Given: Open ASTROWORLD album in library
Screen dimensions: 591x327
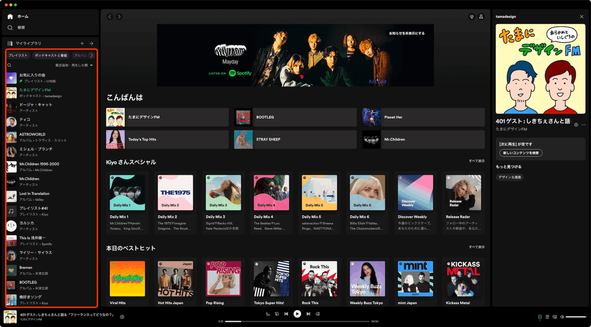Looking at the screenshot, I should [51, 137].
